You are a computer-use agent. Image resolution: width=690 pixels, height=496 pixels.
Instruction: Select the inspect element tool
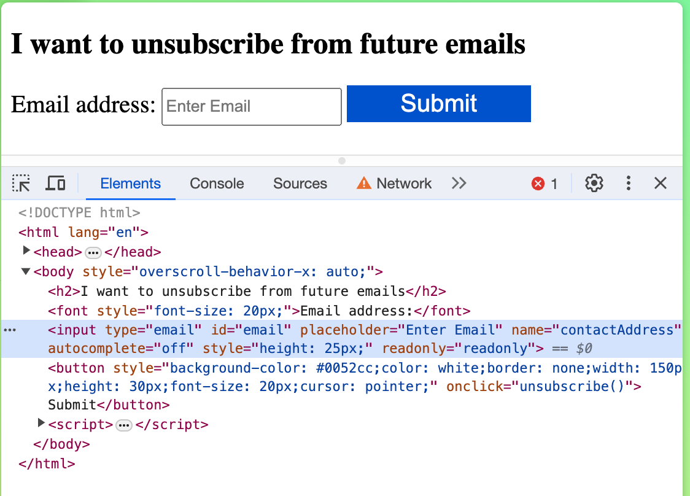21,183
